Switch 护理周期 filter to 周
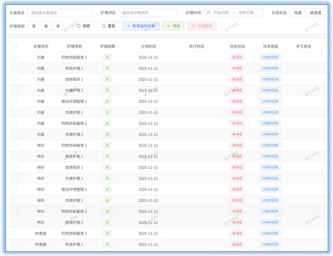This screenshot has height=256, width=333. [x=46, y=26]
